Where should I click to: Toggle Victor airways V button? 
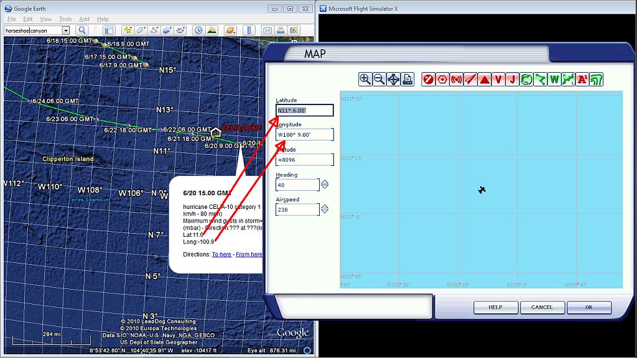coord(498,79)
